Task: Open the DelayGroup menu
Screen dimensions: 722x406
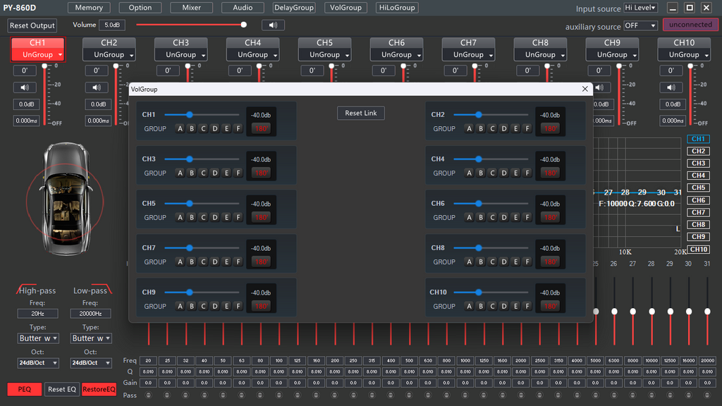Action: point(294,8)
